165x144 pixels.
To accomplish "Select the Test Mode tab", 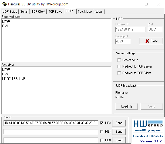I will click(85, 12).
